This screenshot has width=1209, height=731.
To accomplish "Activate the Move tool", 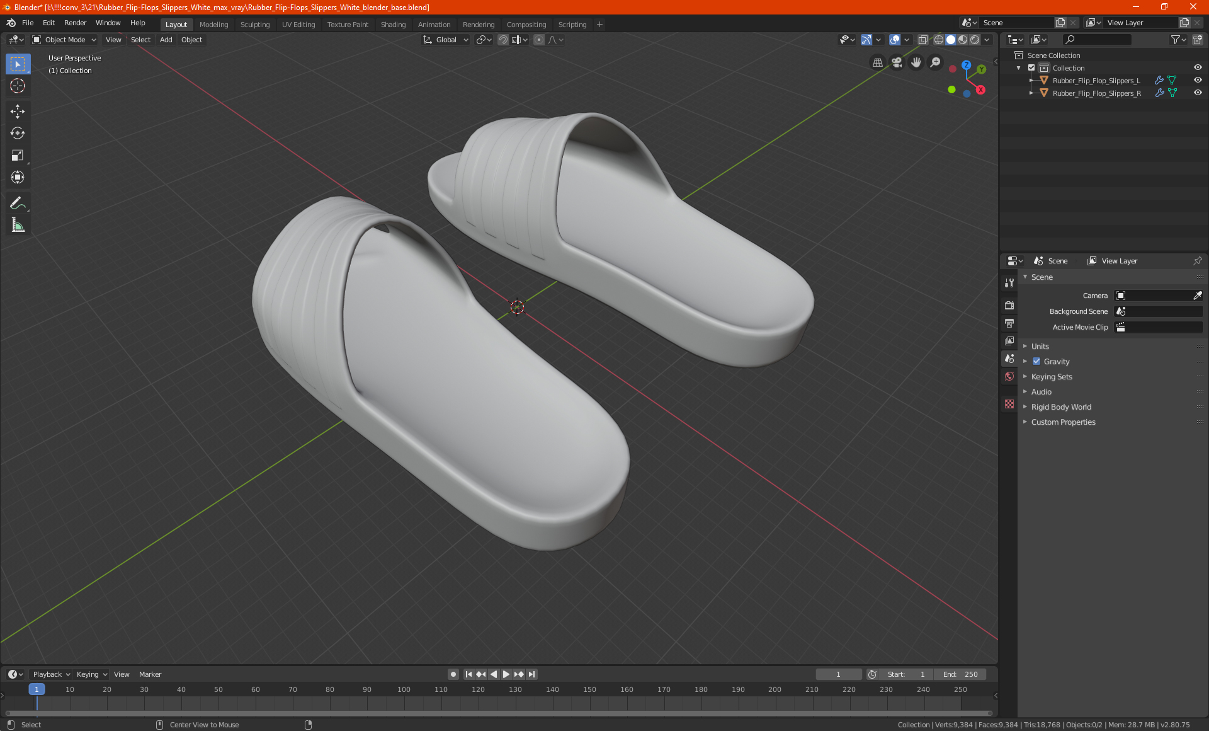I will [18, 112].
